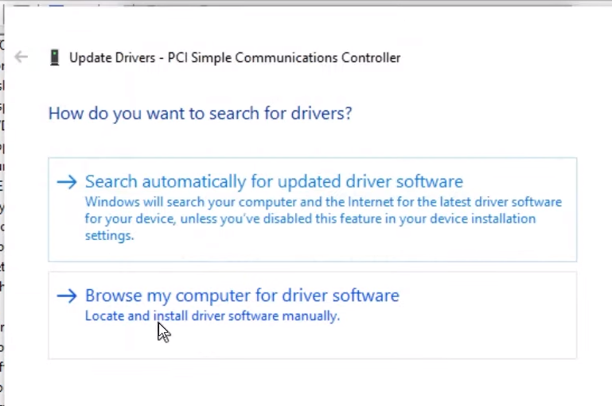
Task: Click 'Locate and install driver software manually.' text
Action: [212, 315]
